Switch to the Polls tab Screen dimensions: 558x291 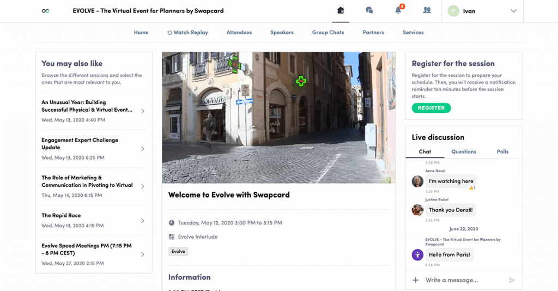pyautogui.click(x=502, y=151)
